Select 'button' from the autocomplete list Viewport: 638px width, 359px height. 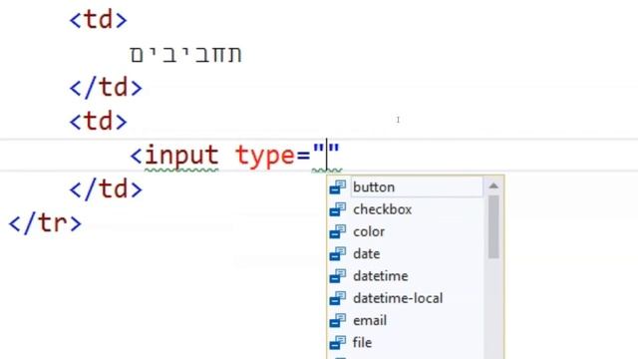(417, 187)
